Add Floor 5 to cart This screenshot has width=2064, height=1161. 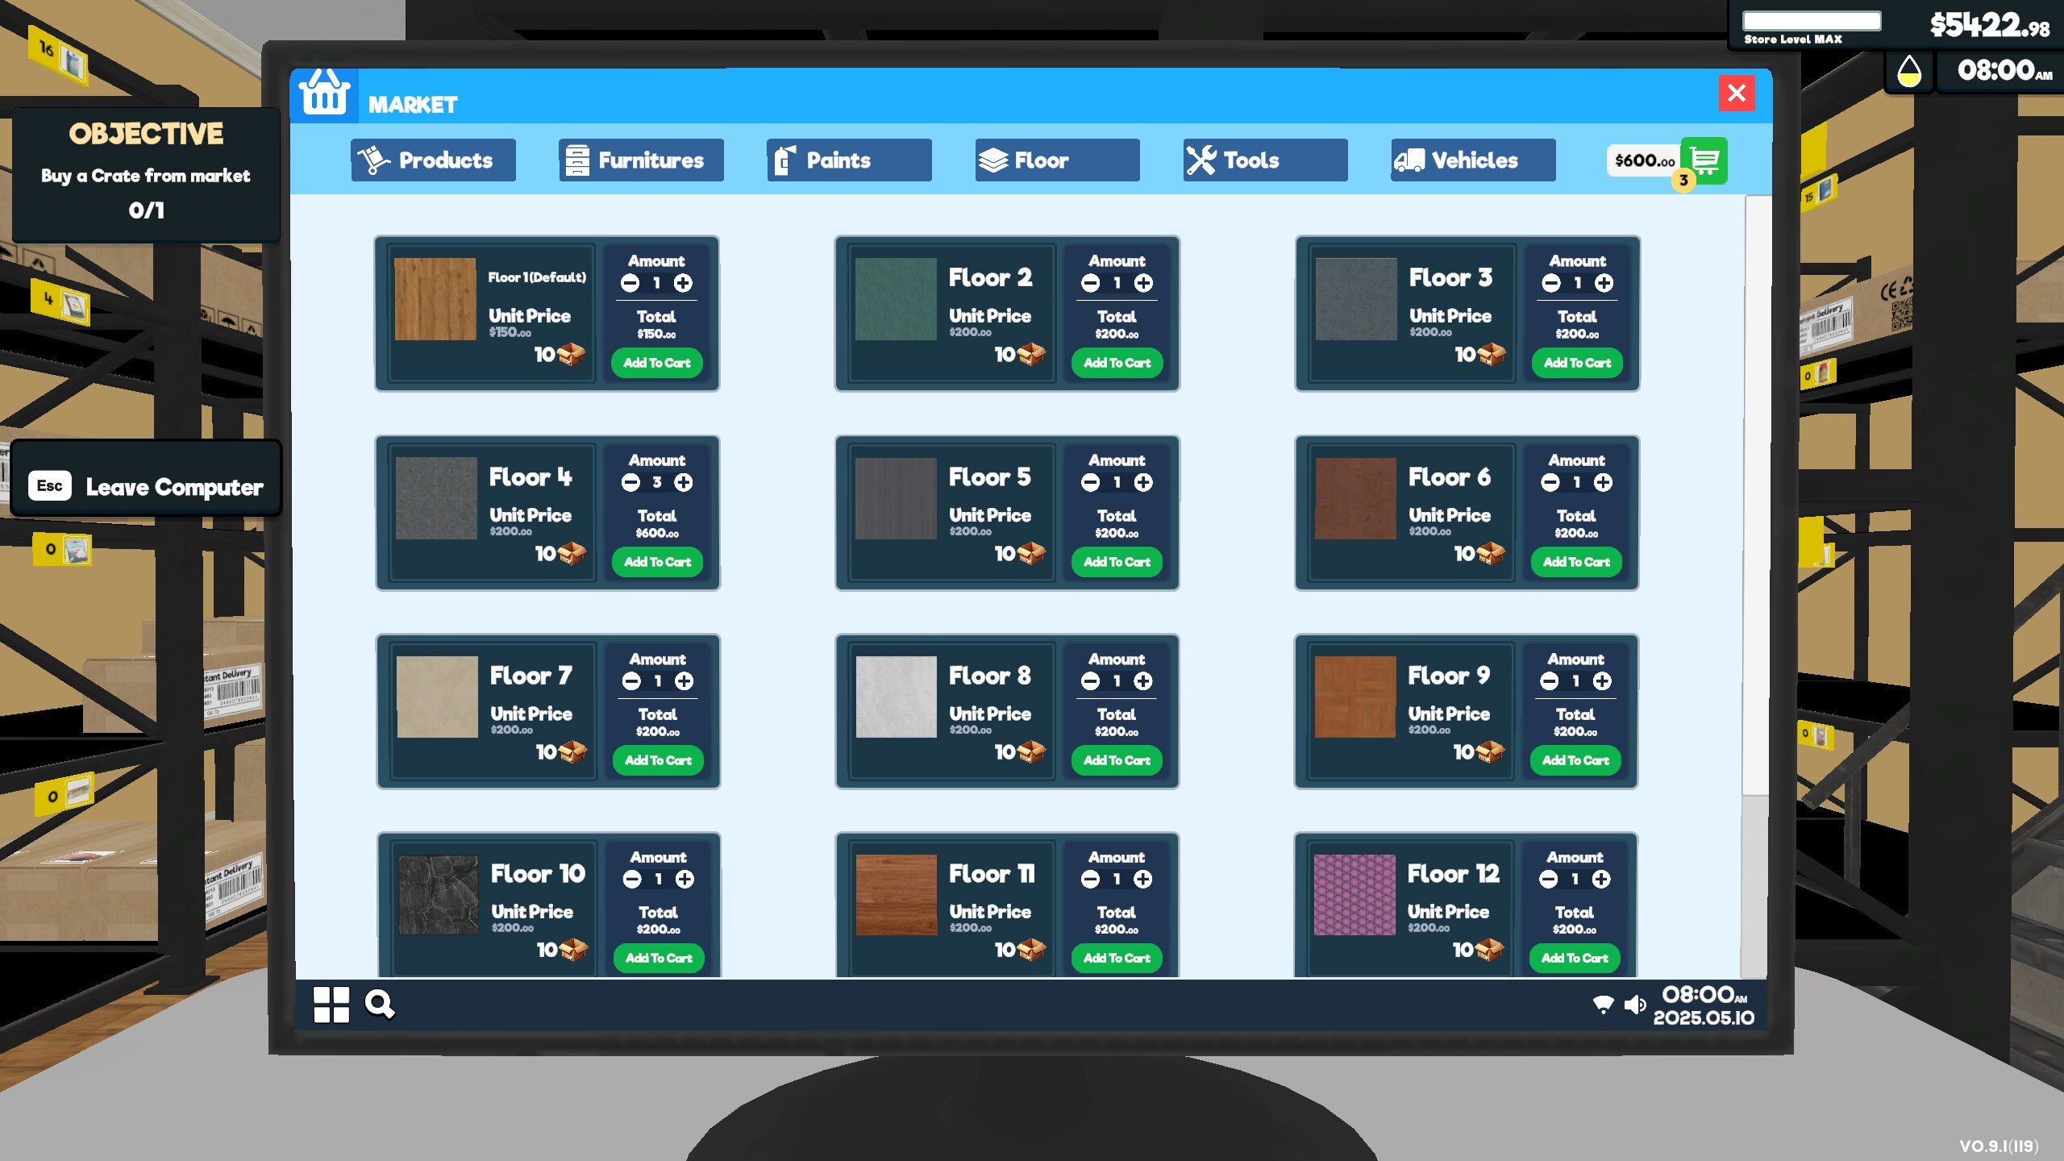coord(1117,562)
